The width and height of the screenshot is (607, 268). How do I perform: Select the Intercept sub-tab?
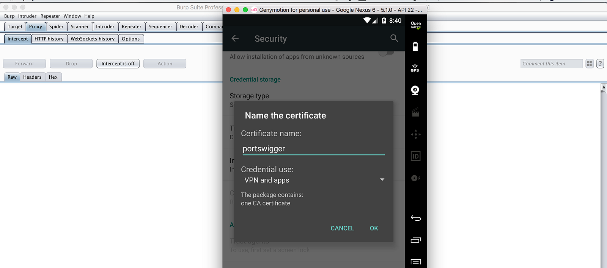pyautogui.click(x=18, y=39)
